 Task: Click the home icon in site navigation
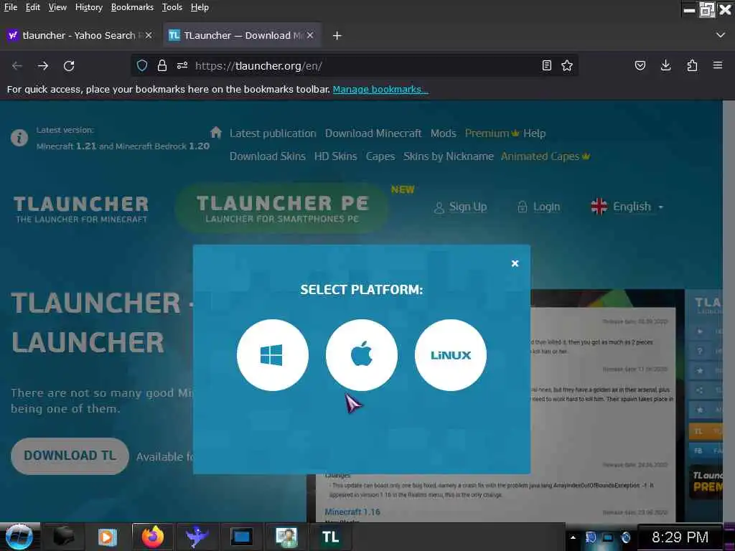click(x=215, y=133)
